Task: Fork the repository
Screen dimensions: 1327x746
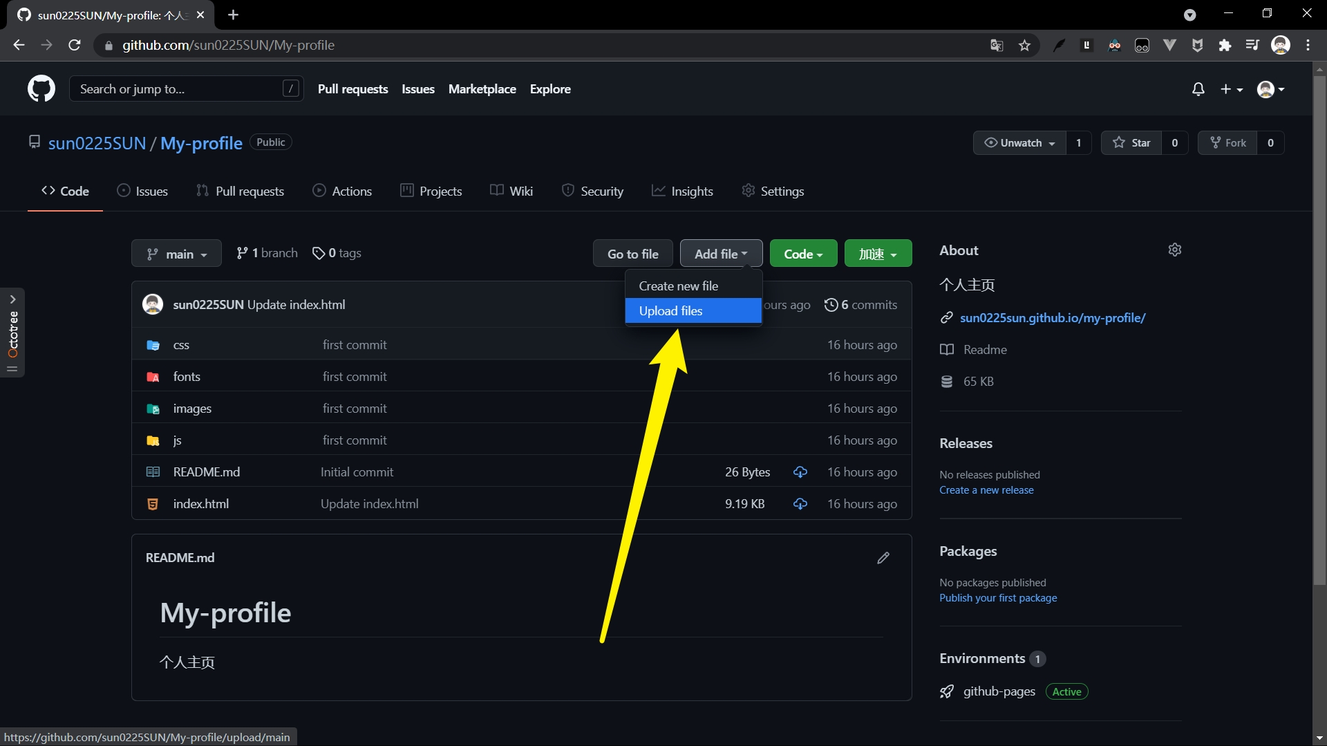Action: 1227,143
